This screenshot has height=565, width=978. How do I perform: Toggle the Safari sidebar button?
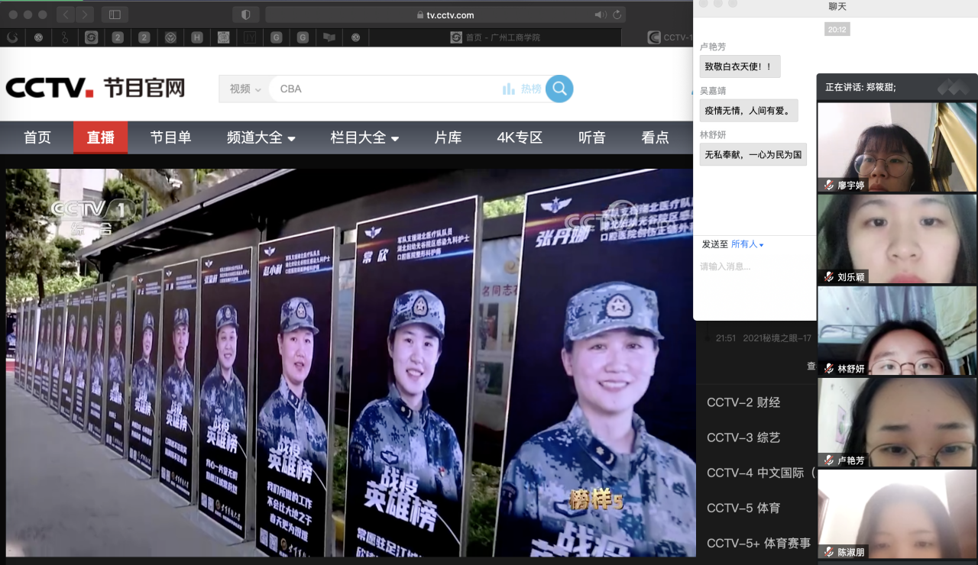(x=115, y=15)
